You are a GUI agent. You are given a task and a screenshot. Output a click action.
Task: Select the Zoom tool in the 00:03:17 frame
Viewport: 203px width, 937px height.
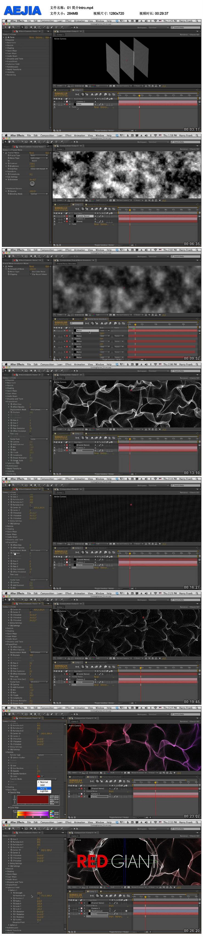tap(13, 27)
